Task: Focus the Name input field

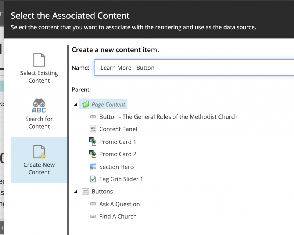Action: click(194, 68)
